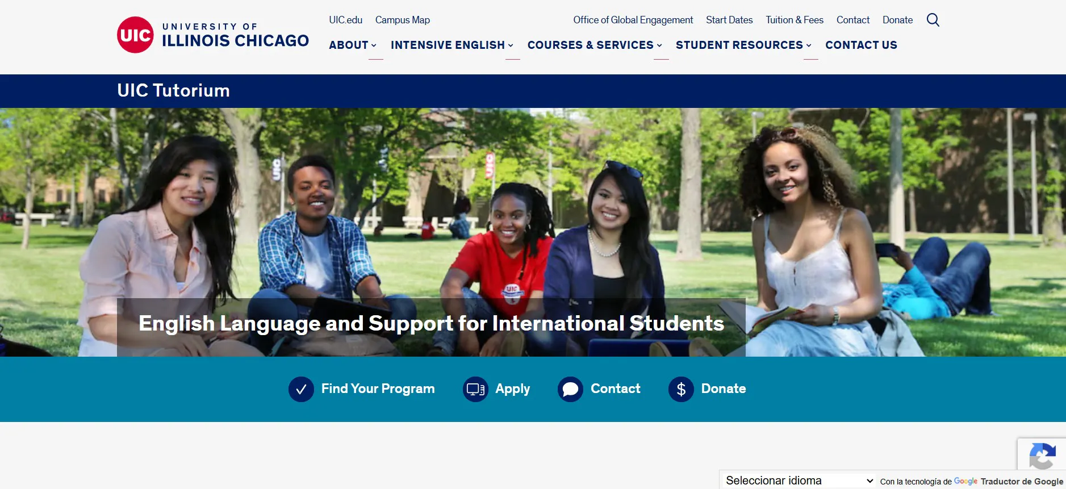Select the Contact Us menu item
The height and width of the screenshot is (489, 1066).
861,45
